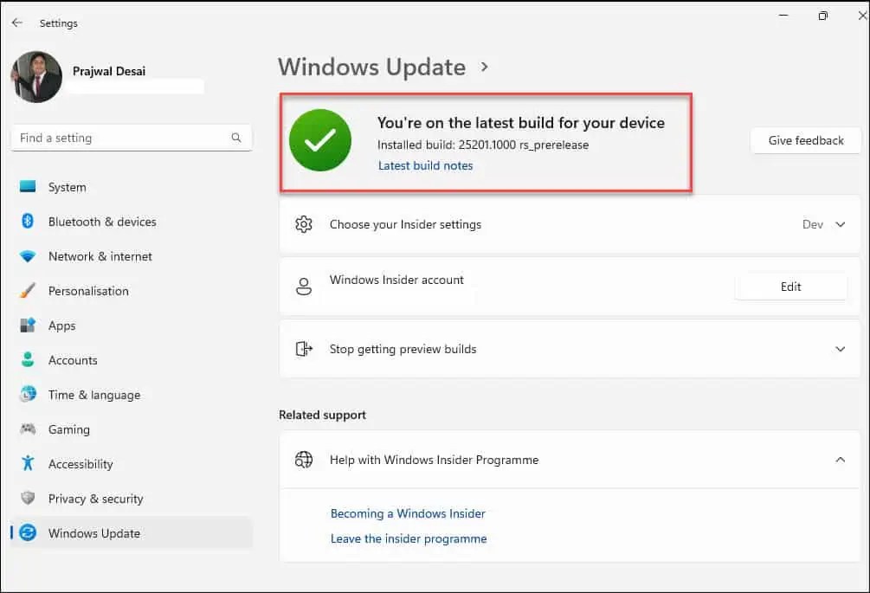Click the Gaming controller icon
This screenshot has width=870, height=593.
28,429
